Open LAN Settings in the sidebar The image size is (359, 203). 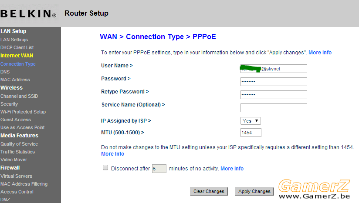tap(14, 40)
